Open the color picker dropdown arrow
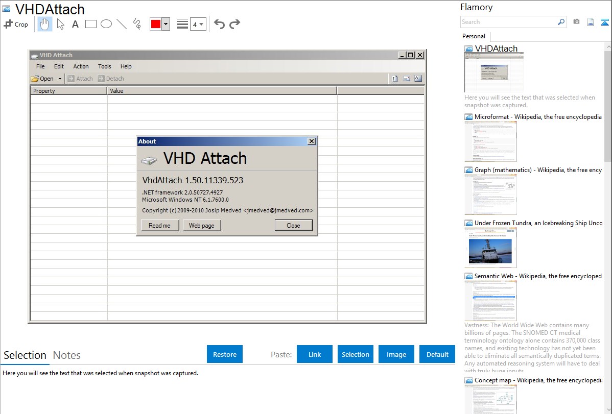 point(166,24)
